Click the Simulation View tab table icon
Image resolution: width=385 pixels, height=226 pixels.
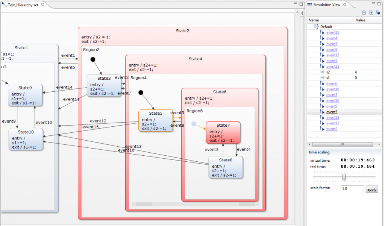click(310, 5)
